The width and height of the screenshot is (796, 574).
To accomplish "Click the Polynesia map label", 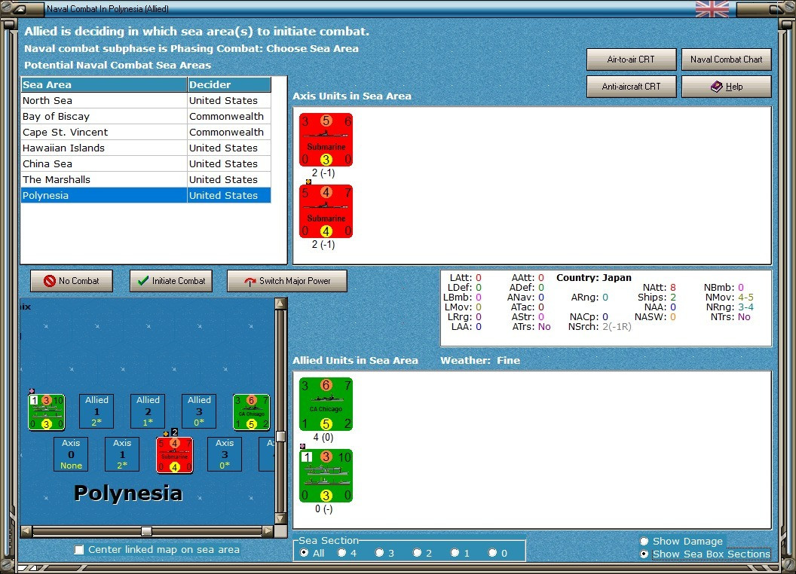I will click(128, 493).
